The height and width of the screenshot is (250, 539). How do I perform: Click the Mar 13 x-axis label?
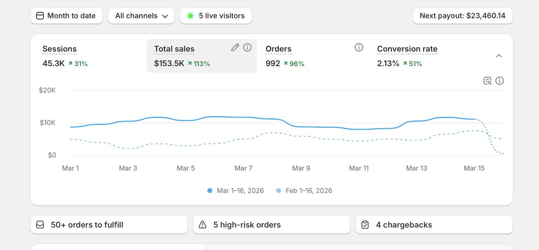416,168
